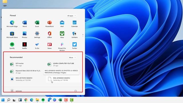Open the blue circular C taskbar icon
This screenshot has height=103, width=183.
click(x=55, y=100)
